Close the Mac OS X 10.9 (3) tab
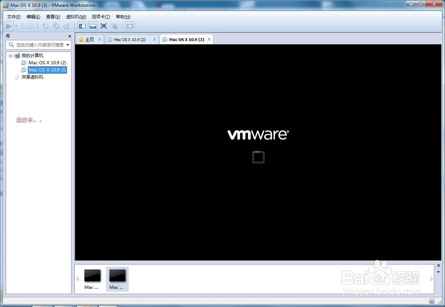The image size is (445, 307). coord(209,40)
